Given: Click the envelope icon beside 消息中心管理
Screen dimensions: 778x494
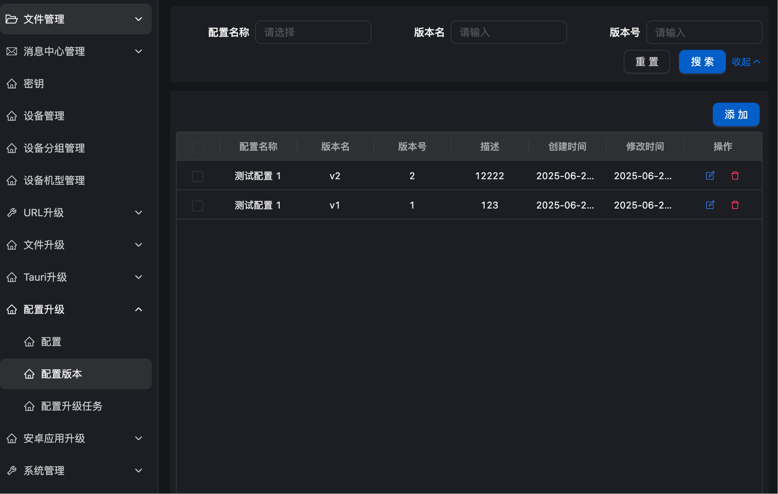Looking at the screenshot, I should (12, 51).
